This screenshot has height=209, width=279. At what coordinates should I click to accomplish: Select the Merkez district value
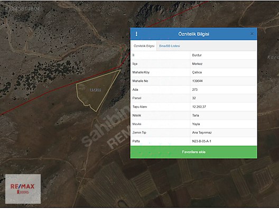coord(197,64)
